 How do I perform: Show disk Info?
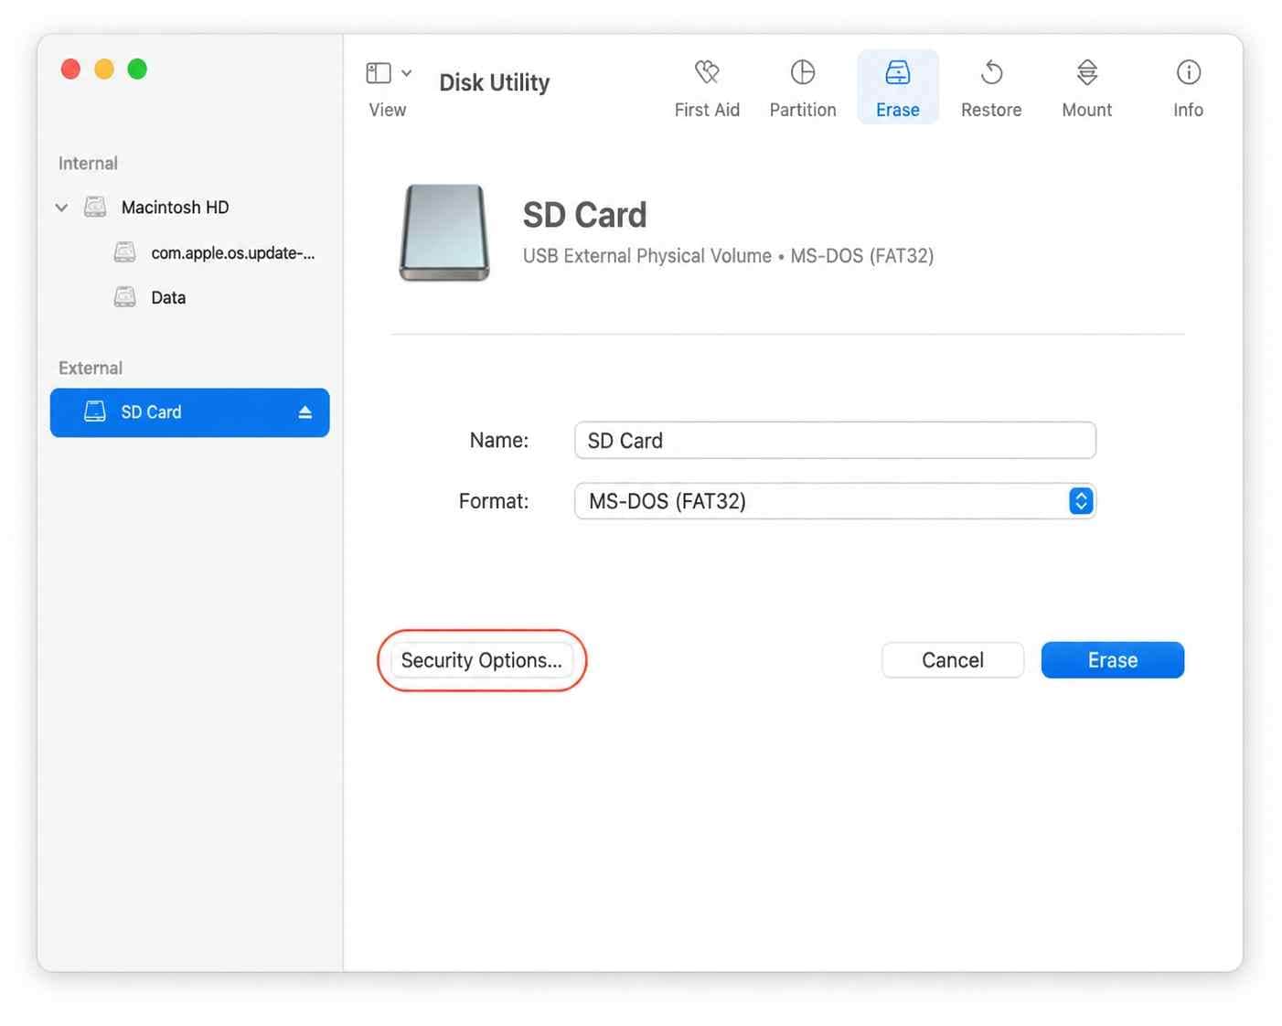coord(1188,88)
